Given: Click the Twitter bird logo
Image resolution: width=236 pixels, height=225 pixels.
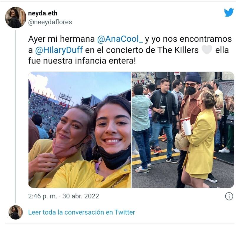Looking at the screenshot, I should pos(229,12).
